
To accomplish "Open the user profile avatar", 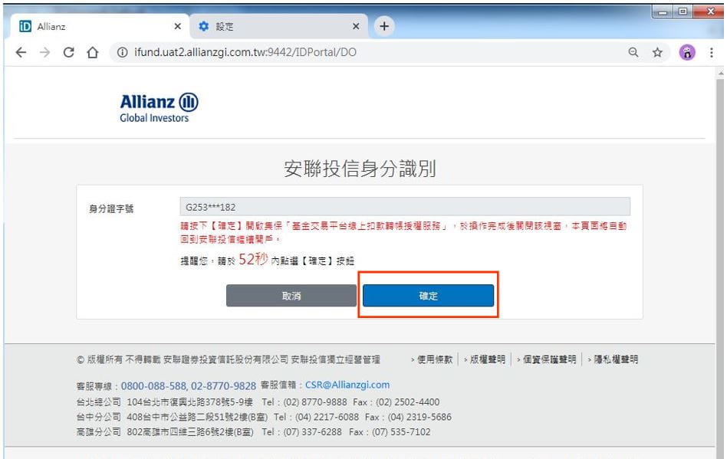I will [x=687, y=52].
